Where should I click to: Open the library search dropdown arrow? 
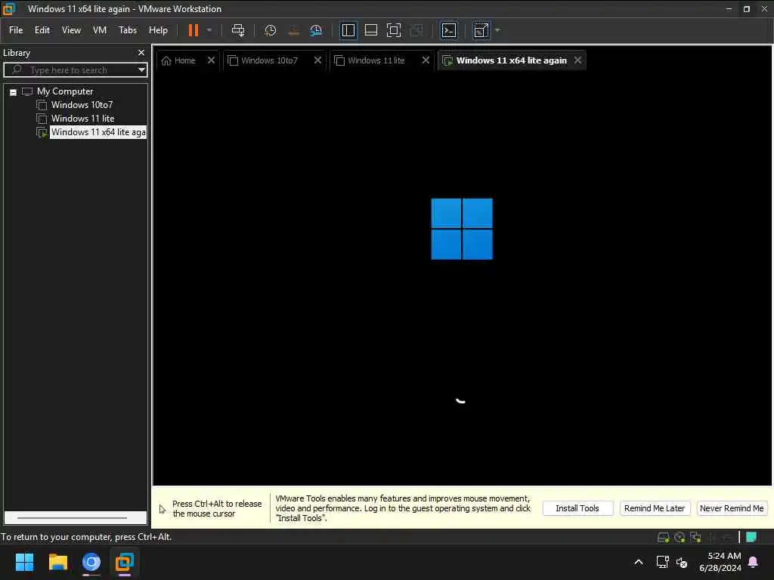pos(141,70)
